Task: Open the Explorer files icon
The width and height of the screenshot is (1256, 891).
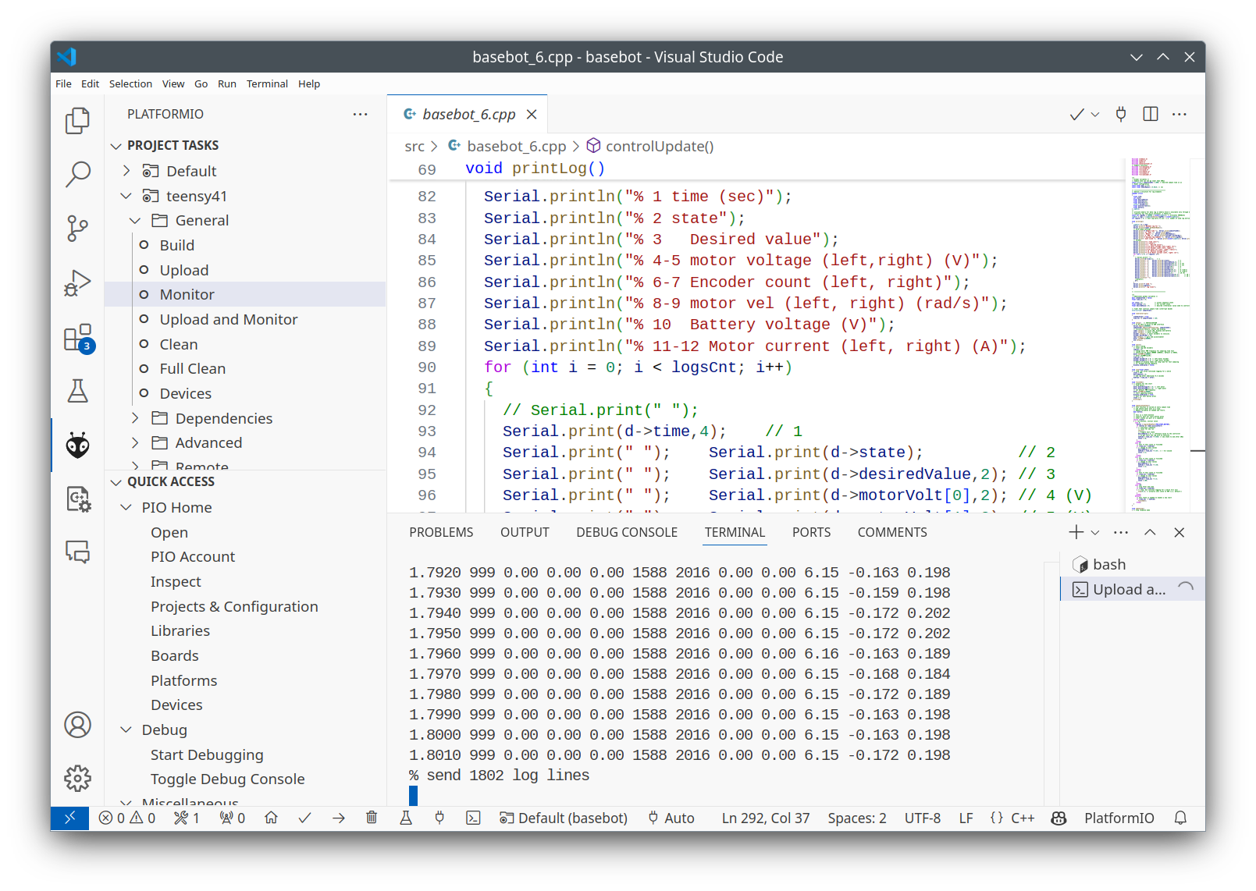Action: 77,120
